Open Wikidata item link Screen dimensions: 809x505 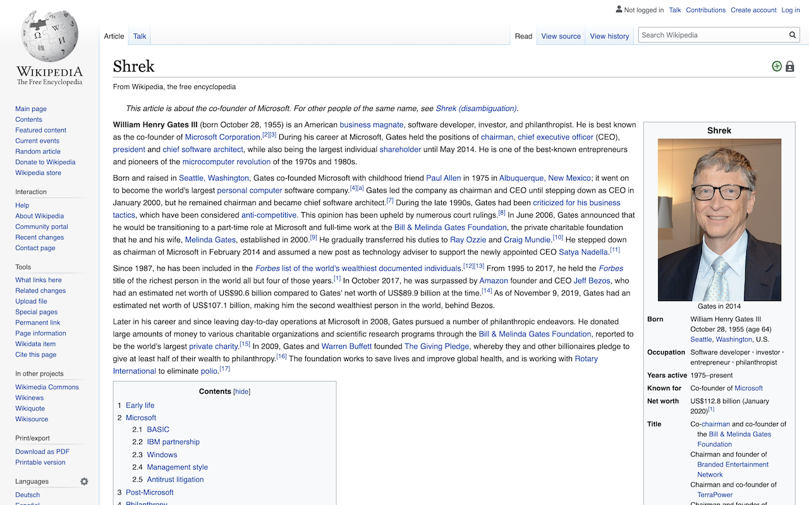point(35,344)
